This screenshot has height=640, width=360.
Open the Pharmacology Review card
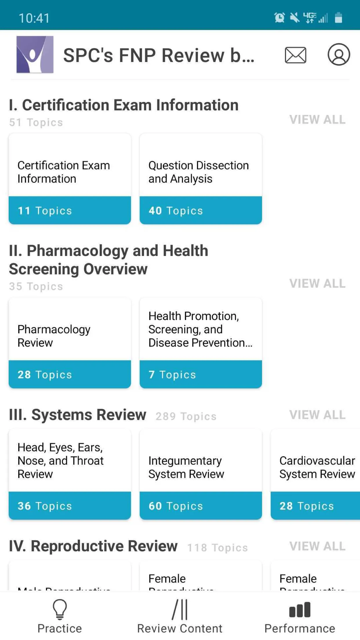pos(70,343)
